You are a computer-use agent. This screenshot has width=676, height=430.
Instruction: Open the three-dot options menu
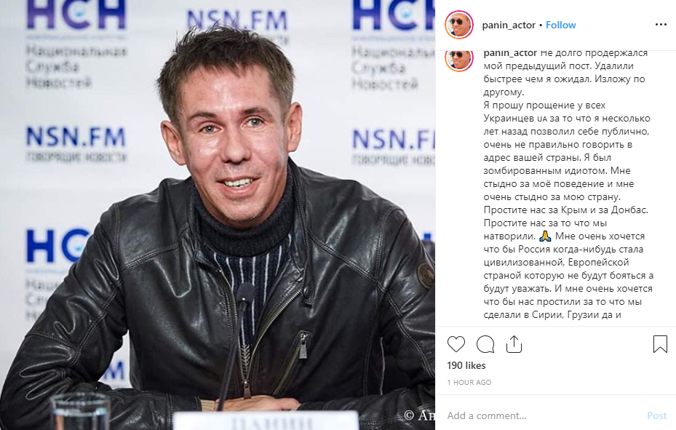661,25
